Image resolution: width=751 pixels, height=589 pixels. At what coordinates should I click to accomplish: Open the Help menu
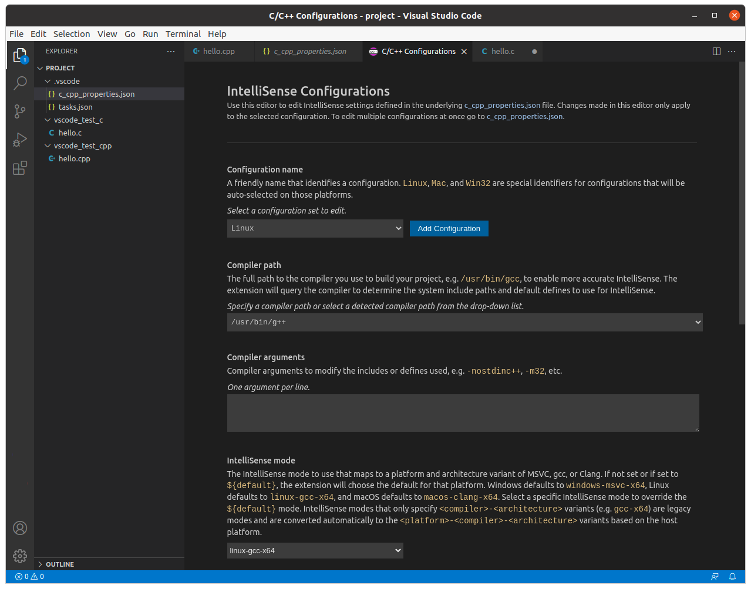coord(217,34)
